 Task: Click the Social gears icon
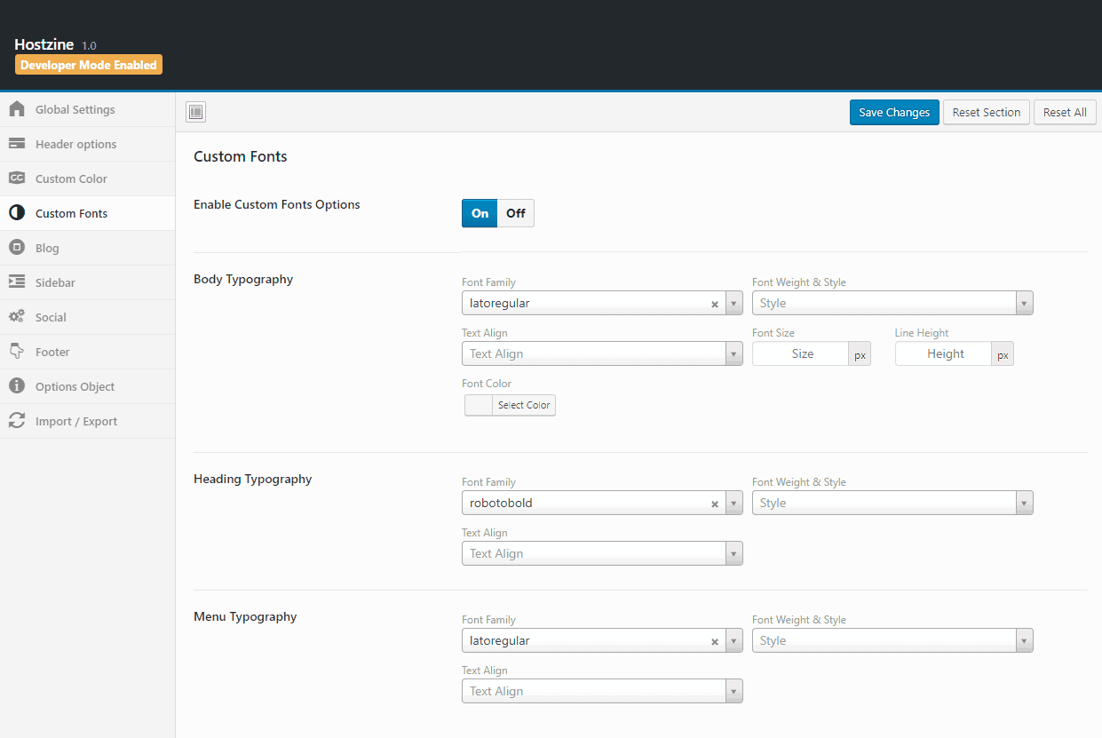[x=17, y=317]
